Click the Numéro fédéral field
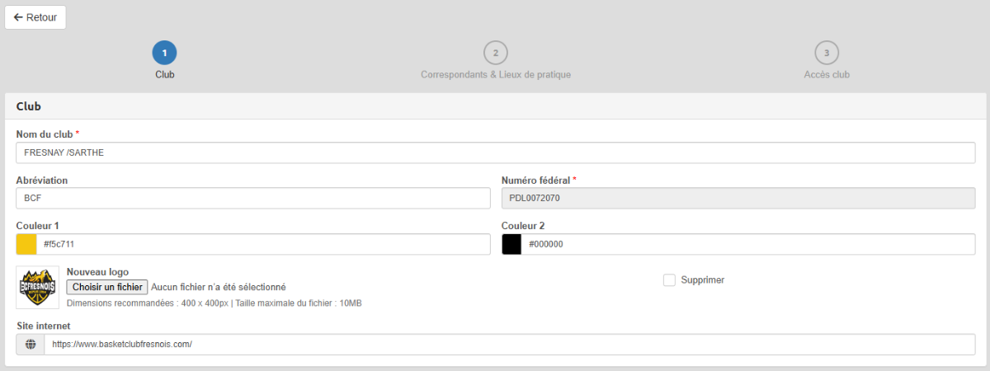This screenshot has height=371, width=990. point(738,198)
